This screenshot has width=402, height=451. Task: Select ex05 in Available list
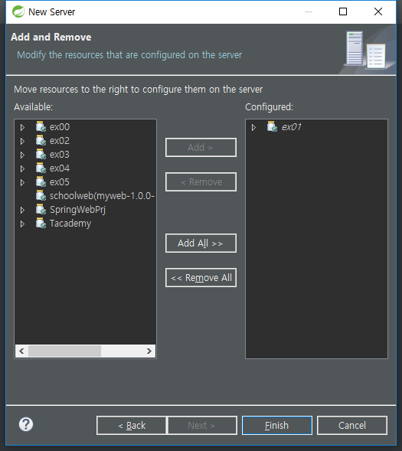pos(60,182)
